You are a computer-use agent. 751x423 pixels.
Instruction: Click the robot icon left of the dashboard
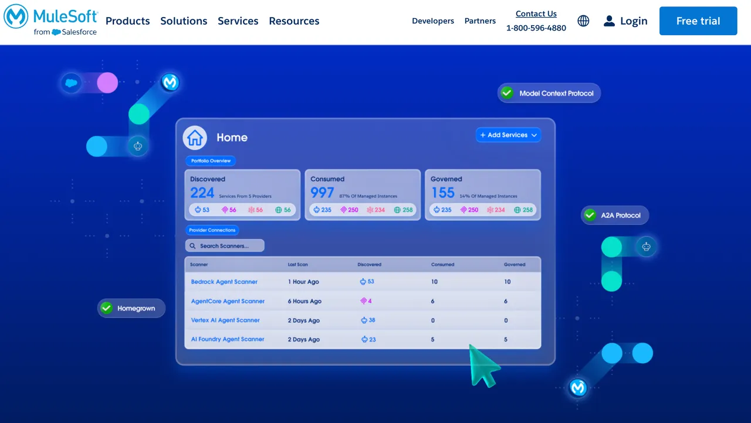click(x=138, y=146)
